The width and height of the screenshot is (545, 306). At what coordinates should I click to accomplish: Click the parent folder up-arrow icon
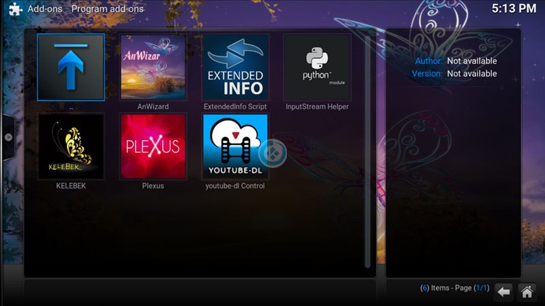pos(71,67)
